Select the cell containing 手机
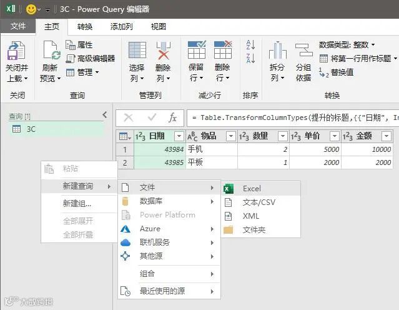 pyautogui.click(x=212, y=149)
